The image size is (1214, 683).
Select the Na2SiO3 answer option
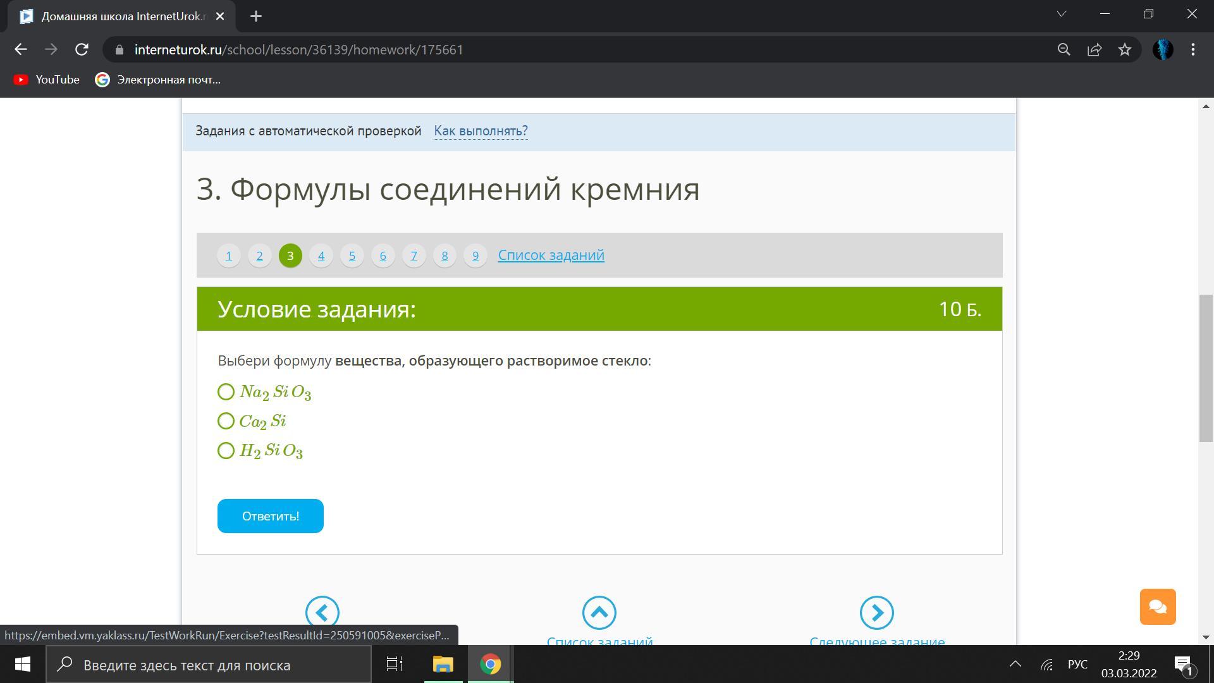[x=226, y=392]
